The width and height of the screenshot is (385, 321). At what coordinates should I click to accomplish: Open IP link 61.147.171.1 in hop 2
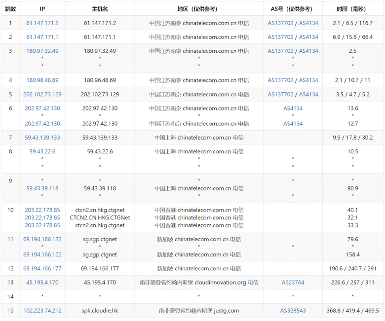tap(42, 37)
